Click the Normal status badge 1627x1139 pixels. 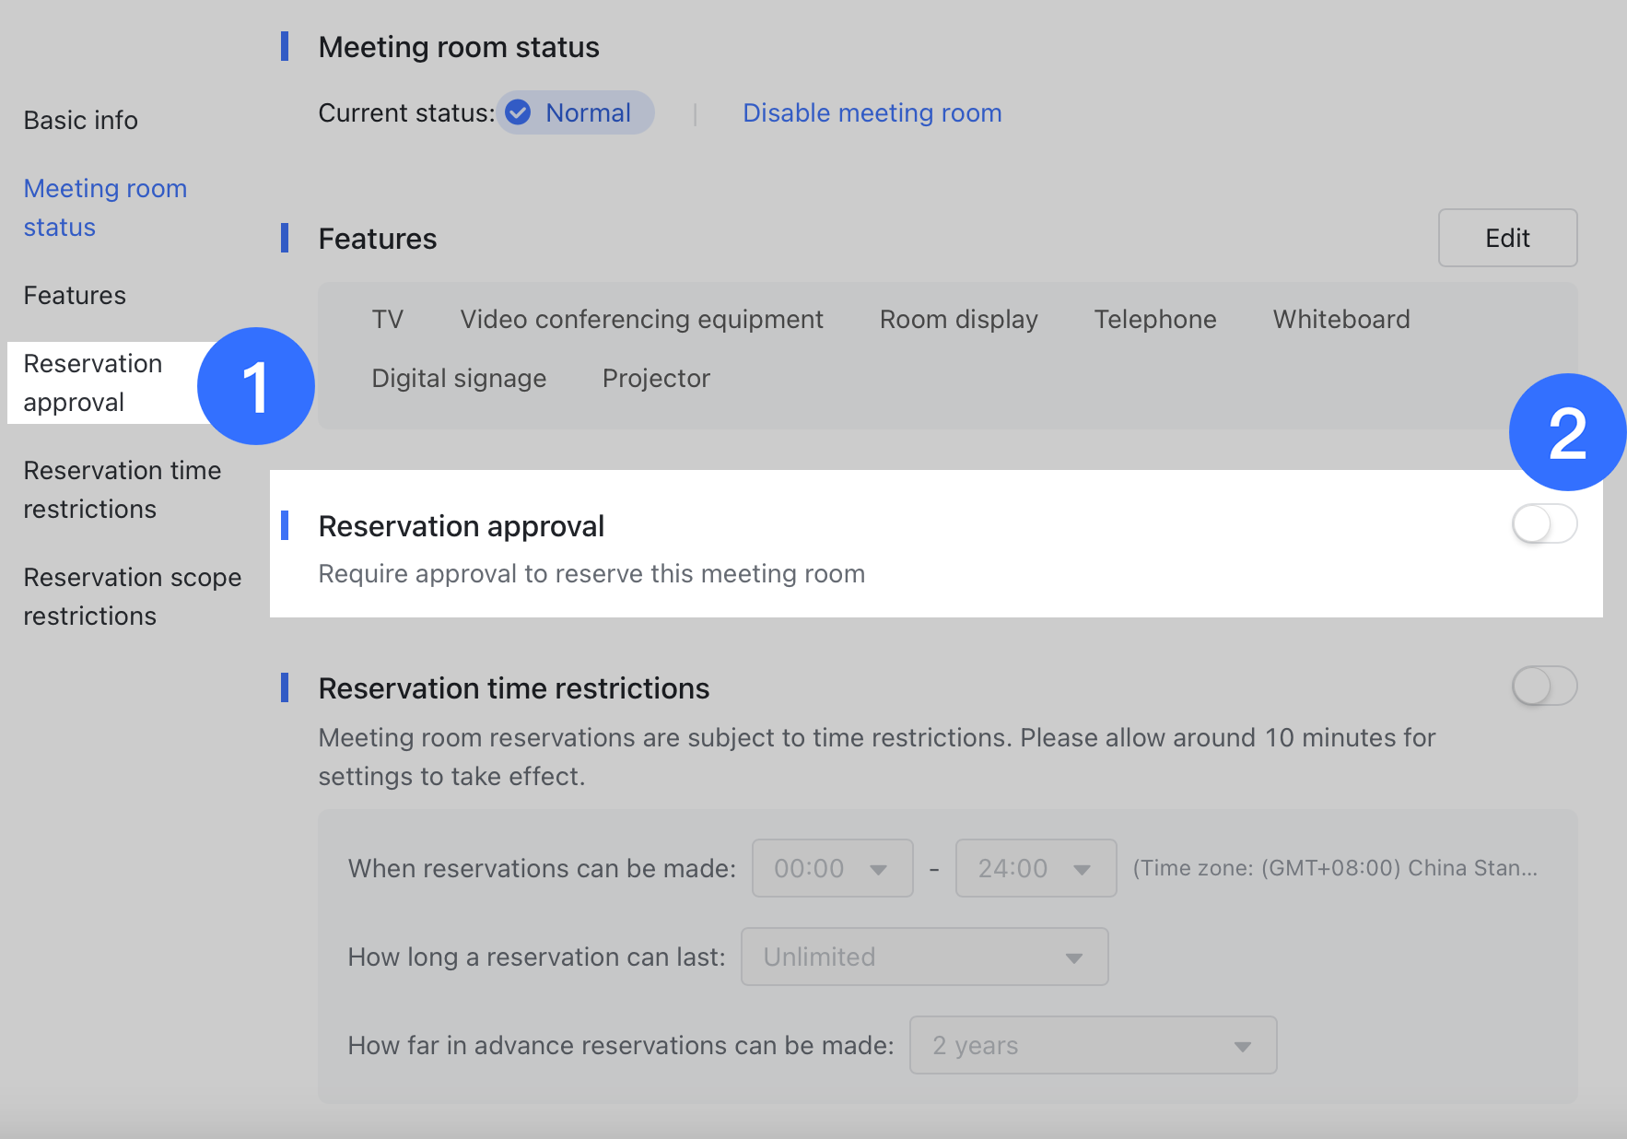point(576,112)
